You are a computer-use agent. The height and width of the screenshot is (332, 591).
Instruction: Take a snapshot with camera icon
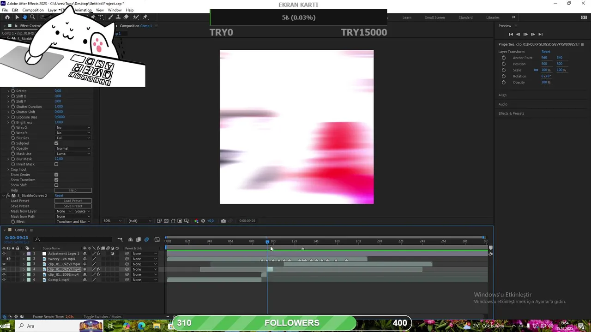[x=223, y=221]
